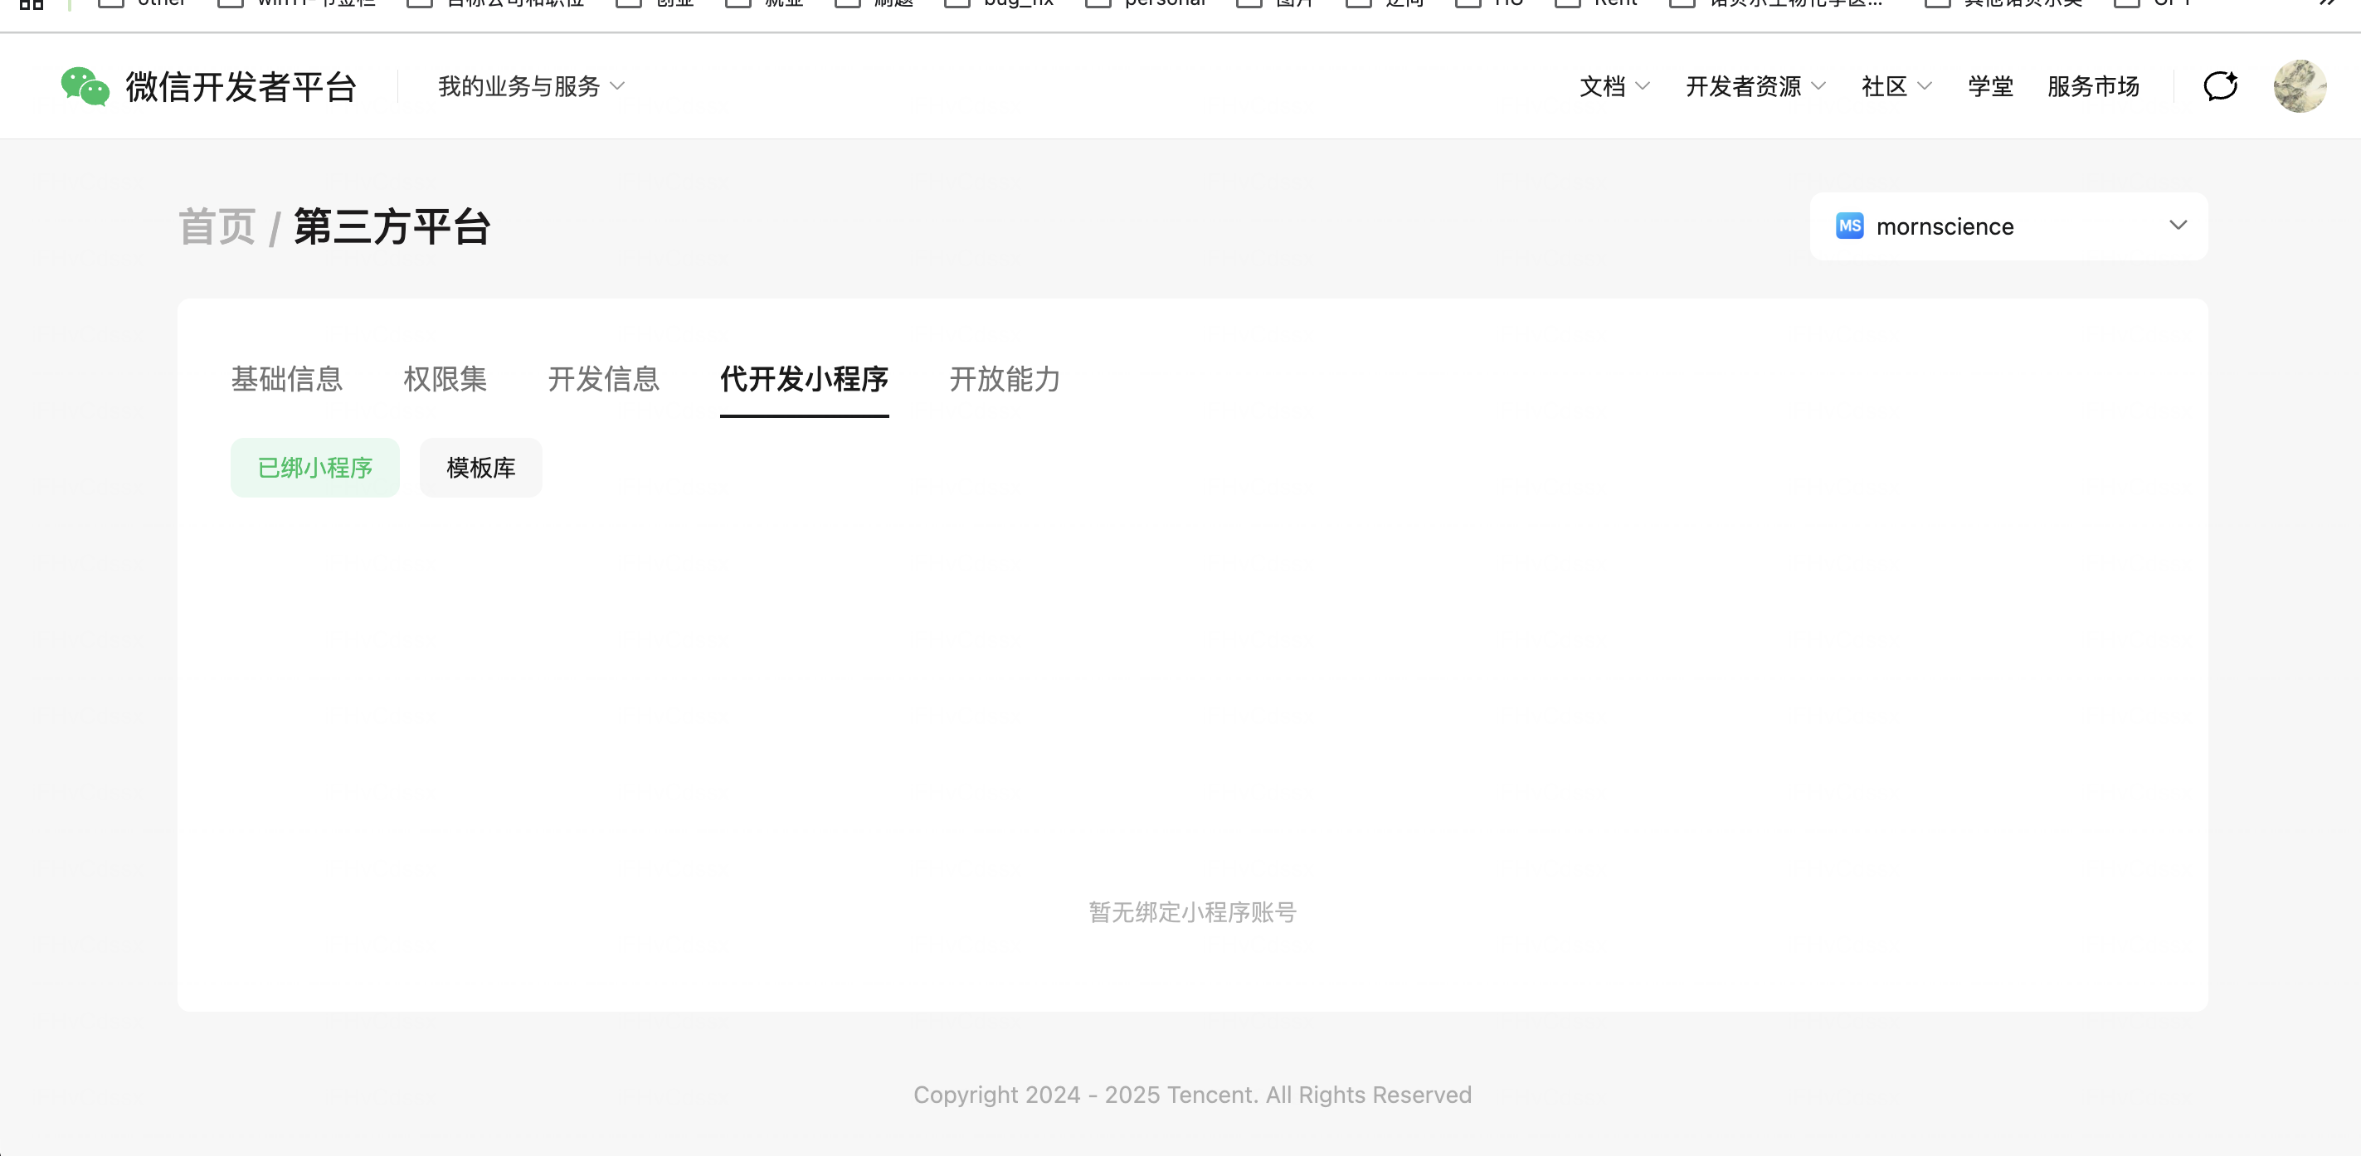Expand the 开发者资源 menu
This screenshot has width=2361, height=1156.
(x=1755, y=87)
